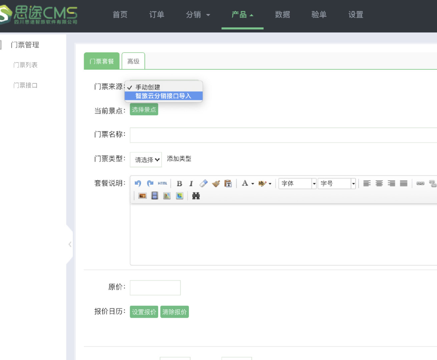Screen dimensions: 437x360
Task: Toggle italic formatting in the editor
Action: point(191,183)
